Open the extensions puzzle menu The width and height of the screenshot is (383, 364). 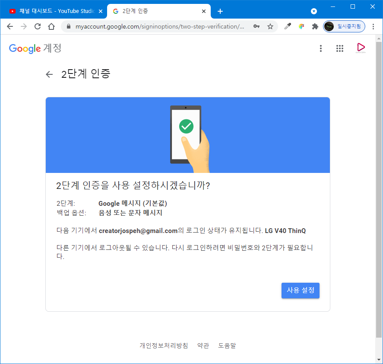(x=315, y=26)
